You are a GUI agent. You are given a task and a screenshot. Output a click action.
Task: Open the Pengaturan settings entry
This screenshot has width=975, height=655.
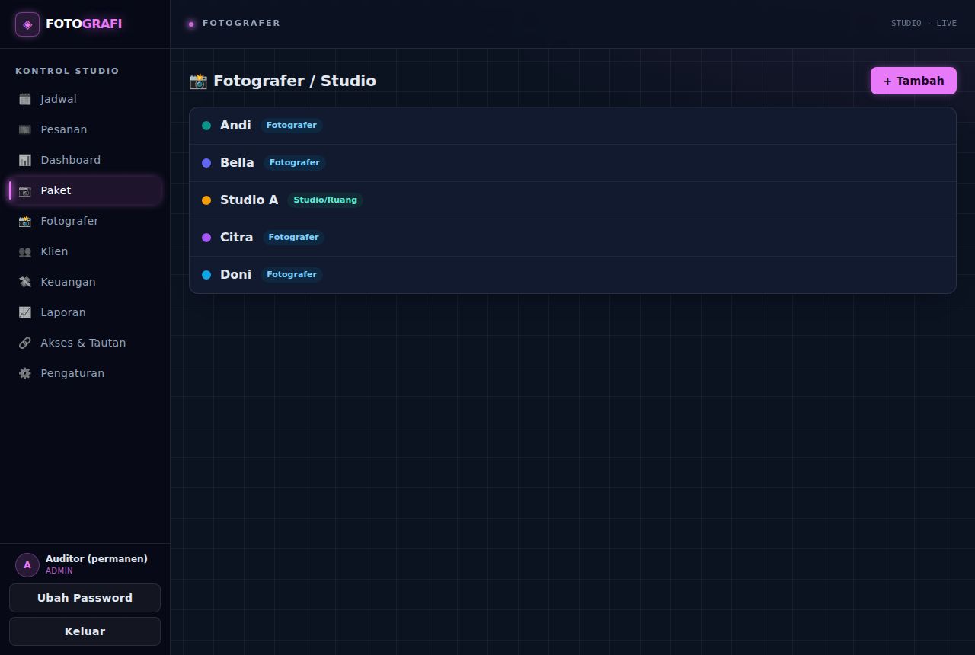coord(85,373)
